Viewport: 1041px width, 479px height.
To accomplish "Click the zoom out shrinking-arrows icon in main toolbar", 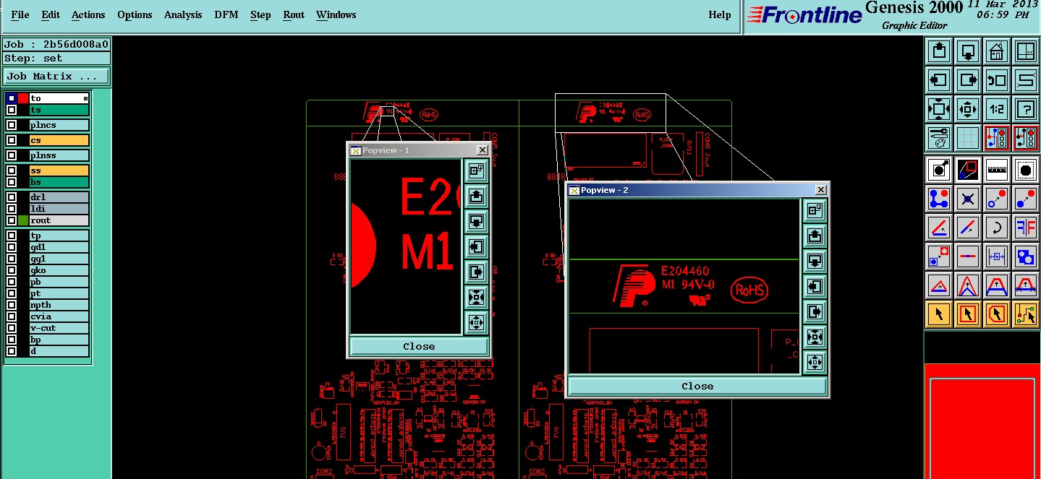I will 968,108.
